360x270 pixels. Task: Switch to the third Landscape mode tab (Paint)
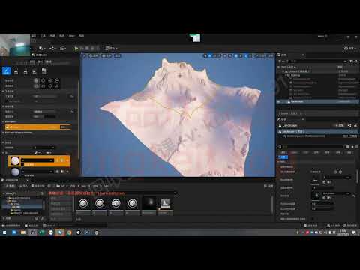pos(48,61)
